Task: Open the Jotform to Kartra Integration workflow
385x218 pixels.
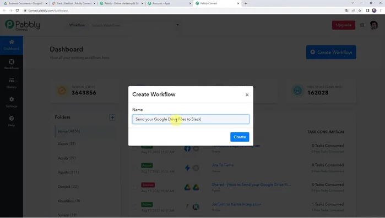Action: click(236, 204)
